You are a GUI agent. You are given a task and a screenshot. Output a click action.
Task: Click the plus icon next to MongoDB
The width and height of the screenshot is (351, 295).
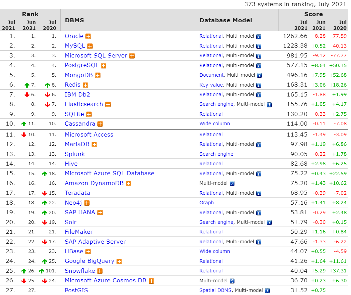98,75
